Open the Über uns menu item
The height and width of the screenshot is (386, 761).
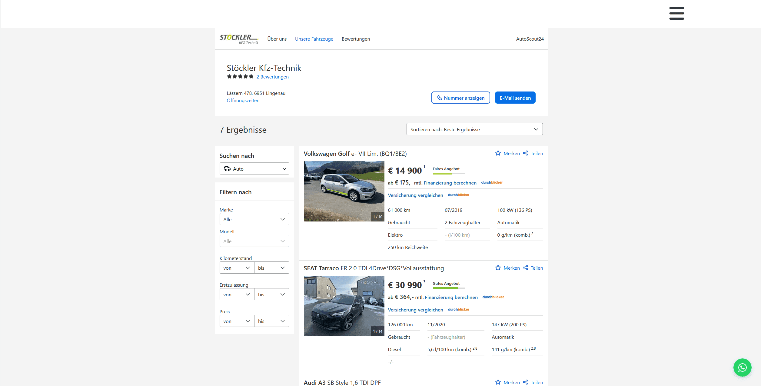pos(277,39)
